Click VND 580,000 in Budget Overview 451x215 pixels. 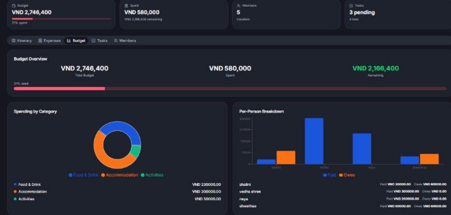pos(230,68)
